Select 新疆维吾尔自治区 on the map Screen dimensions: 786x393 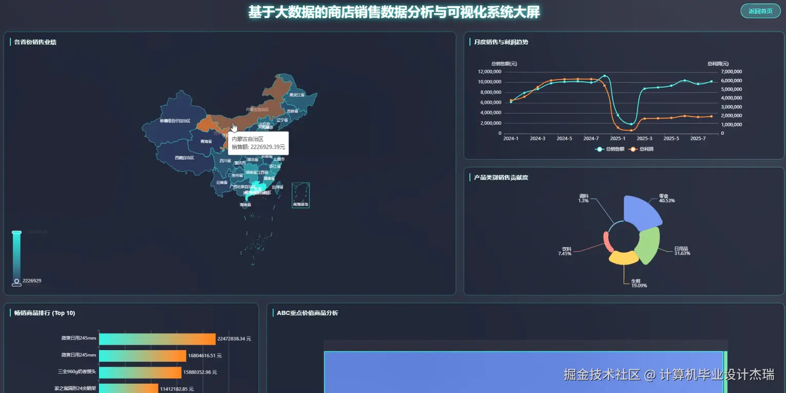[175, 121]
